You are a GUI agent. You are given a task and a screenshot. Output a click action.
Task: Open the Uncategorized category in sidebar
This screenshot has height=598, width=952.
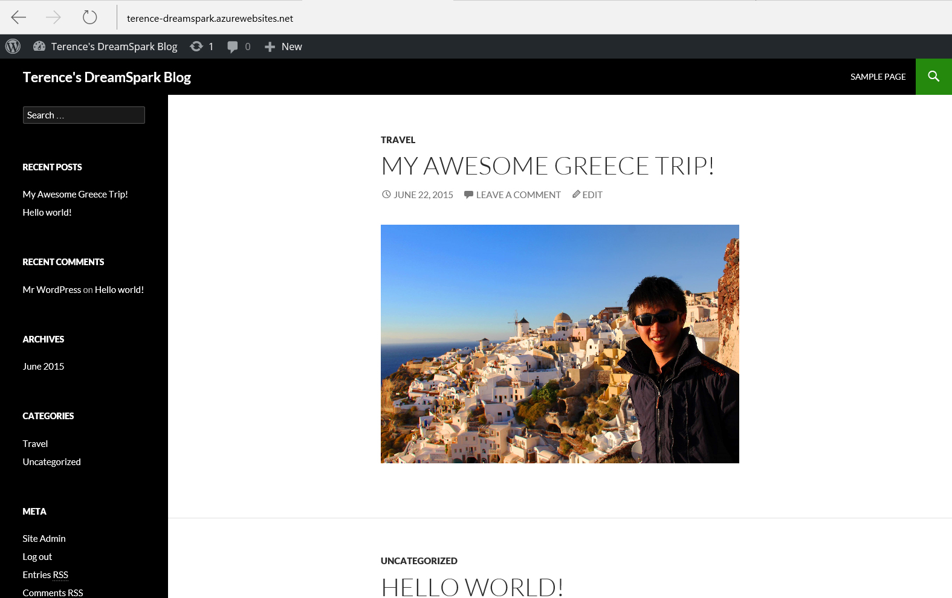(51, 462)
